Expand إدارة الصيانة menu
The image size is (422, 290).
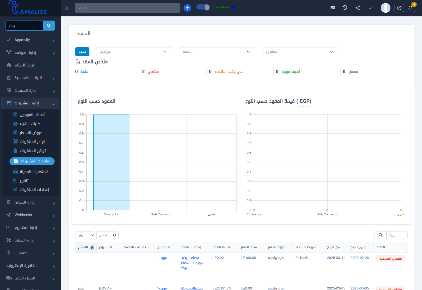click(30, 240)
